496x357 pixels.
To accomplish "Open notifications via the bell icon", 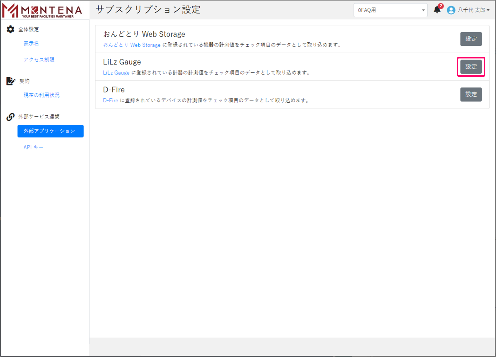I will point(437,10).
